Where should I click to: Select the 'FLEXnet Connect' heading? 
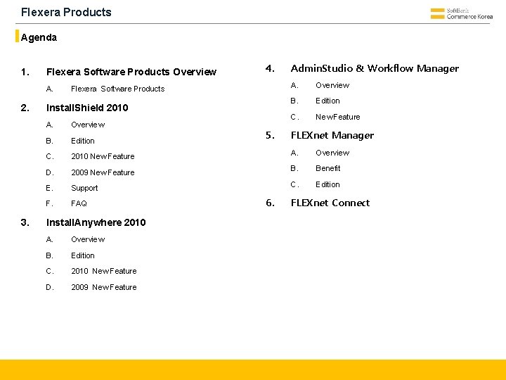(330, 203)
